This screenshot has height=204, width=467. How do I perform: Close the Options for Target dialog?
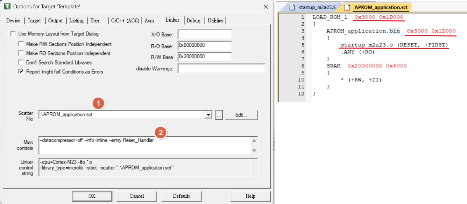(x=266, y=6)
